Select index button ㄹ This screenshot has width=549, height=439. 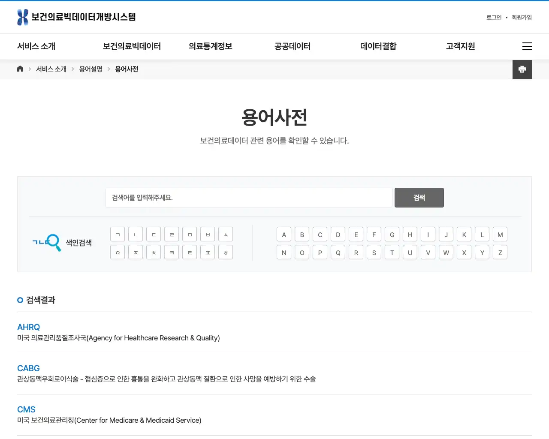pos(172,235)
